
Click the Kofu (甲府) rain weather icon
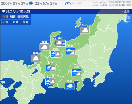[x=76, y=72]
